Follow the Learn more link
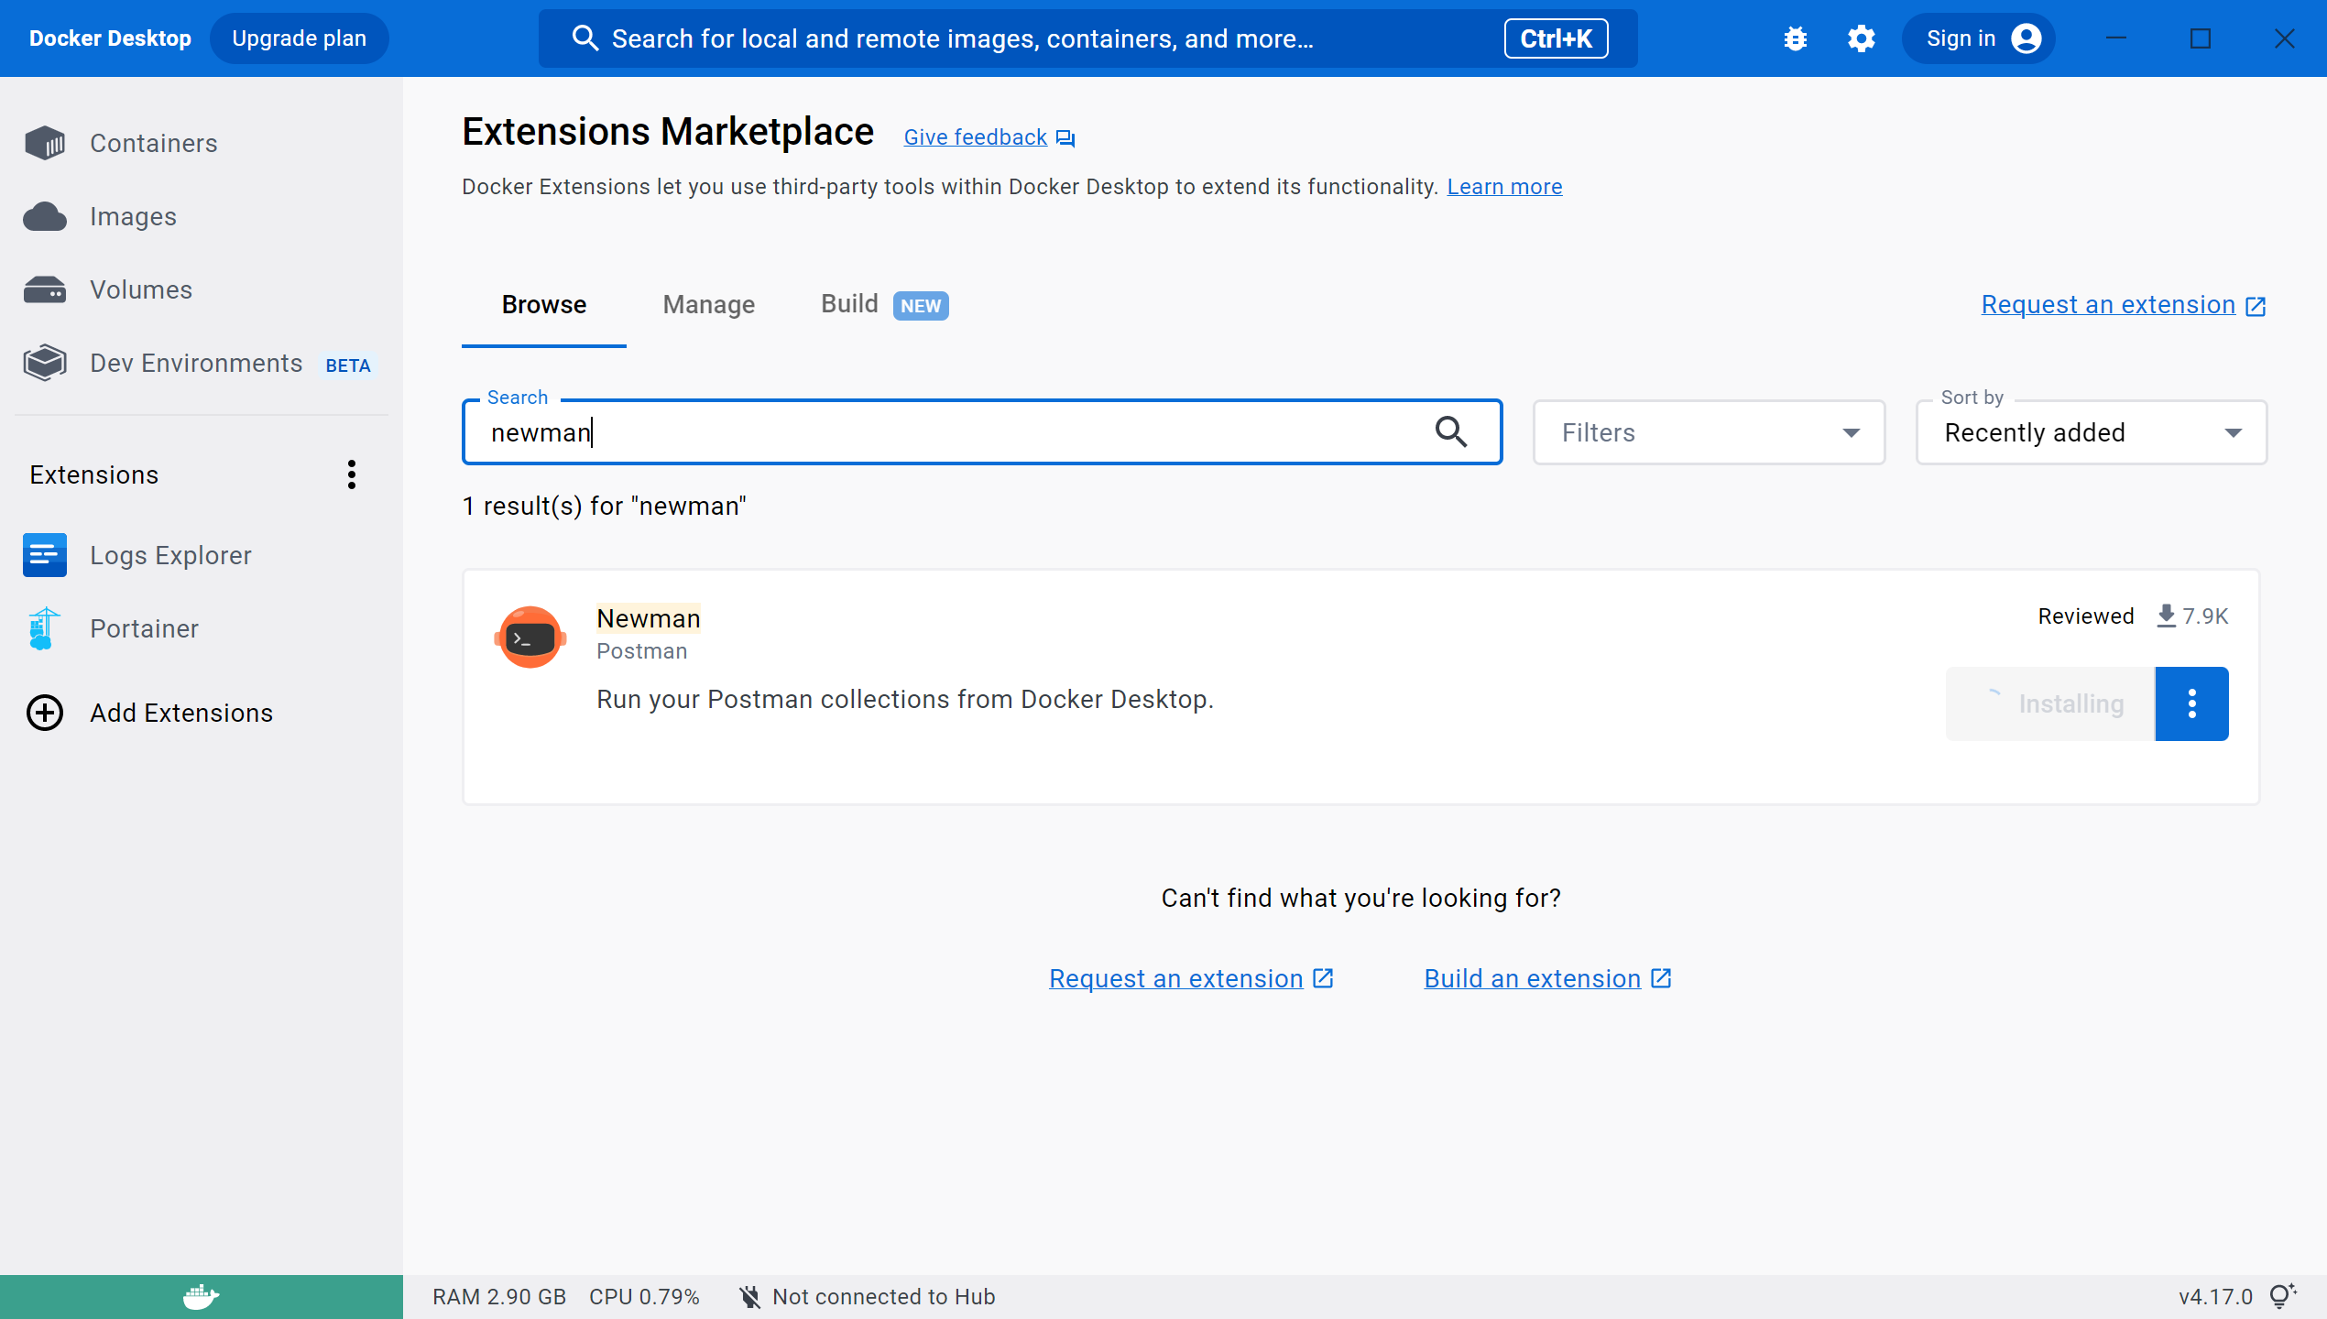The width and height of the screenshot is (2327, 1319). tap(1504, 187)
